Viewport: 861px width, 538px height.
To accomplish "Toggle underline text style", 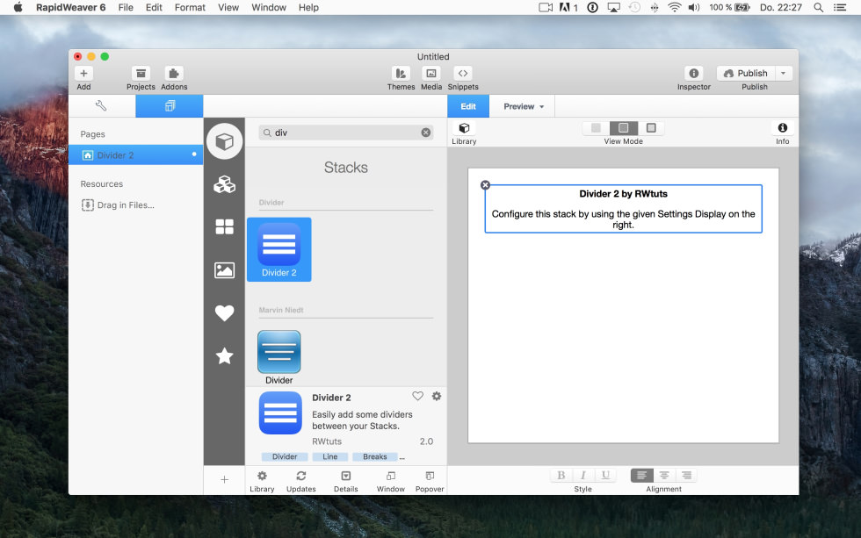I will (x=605, y=475).
